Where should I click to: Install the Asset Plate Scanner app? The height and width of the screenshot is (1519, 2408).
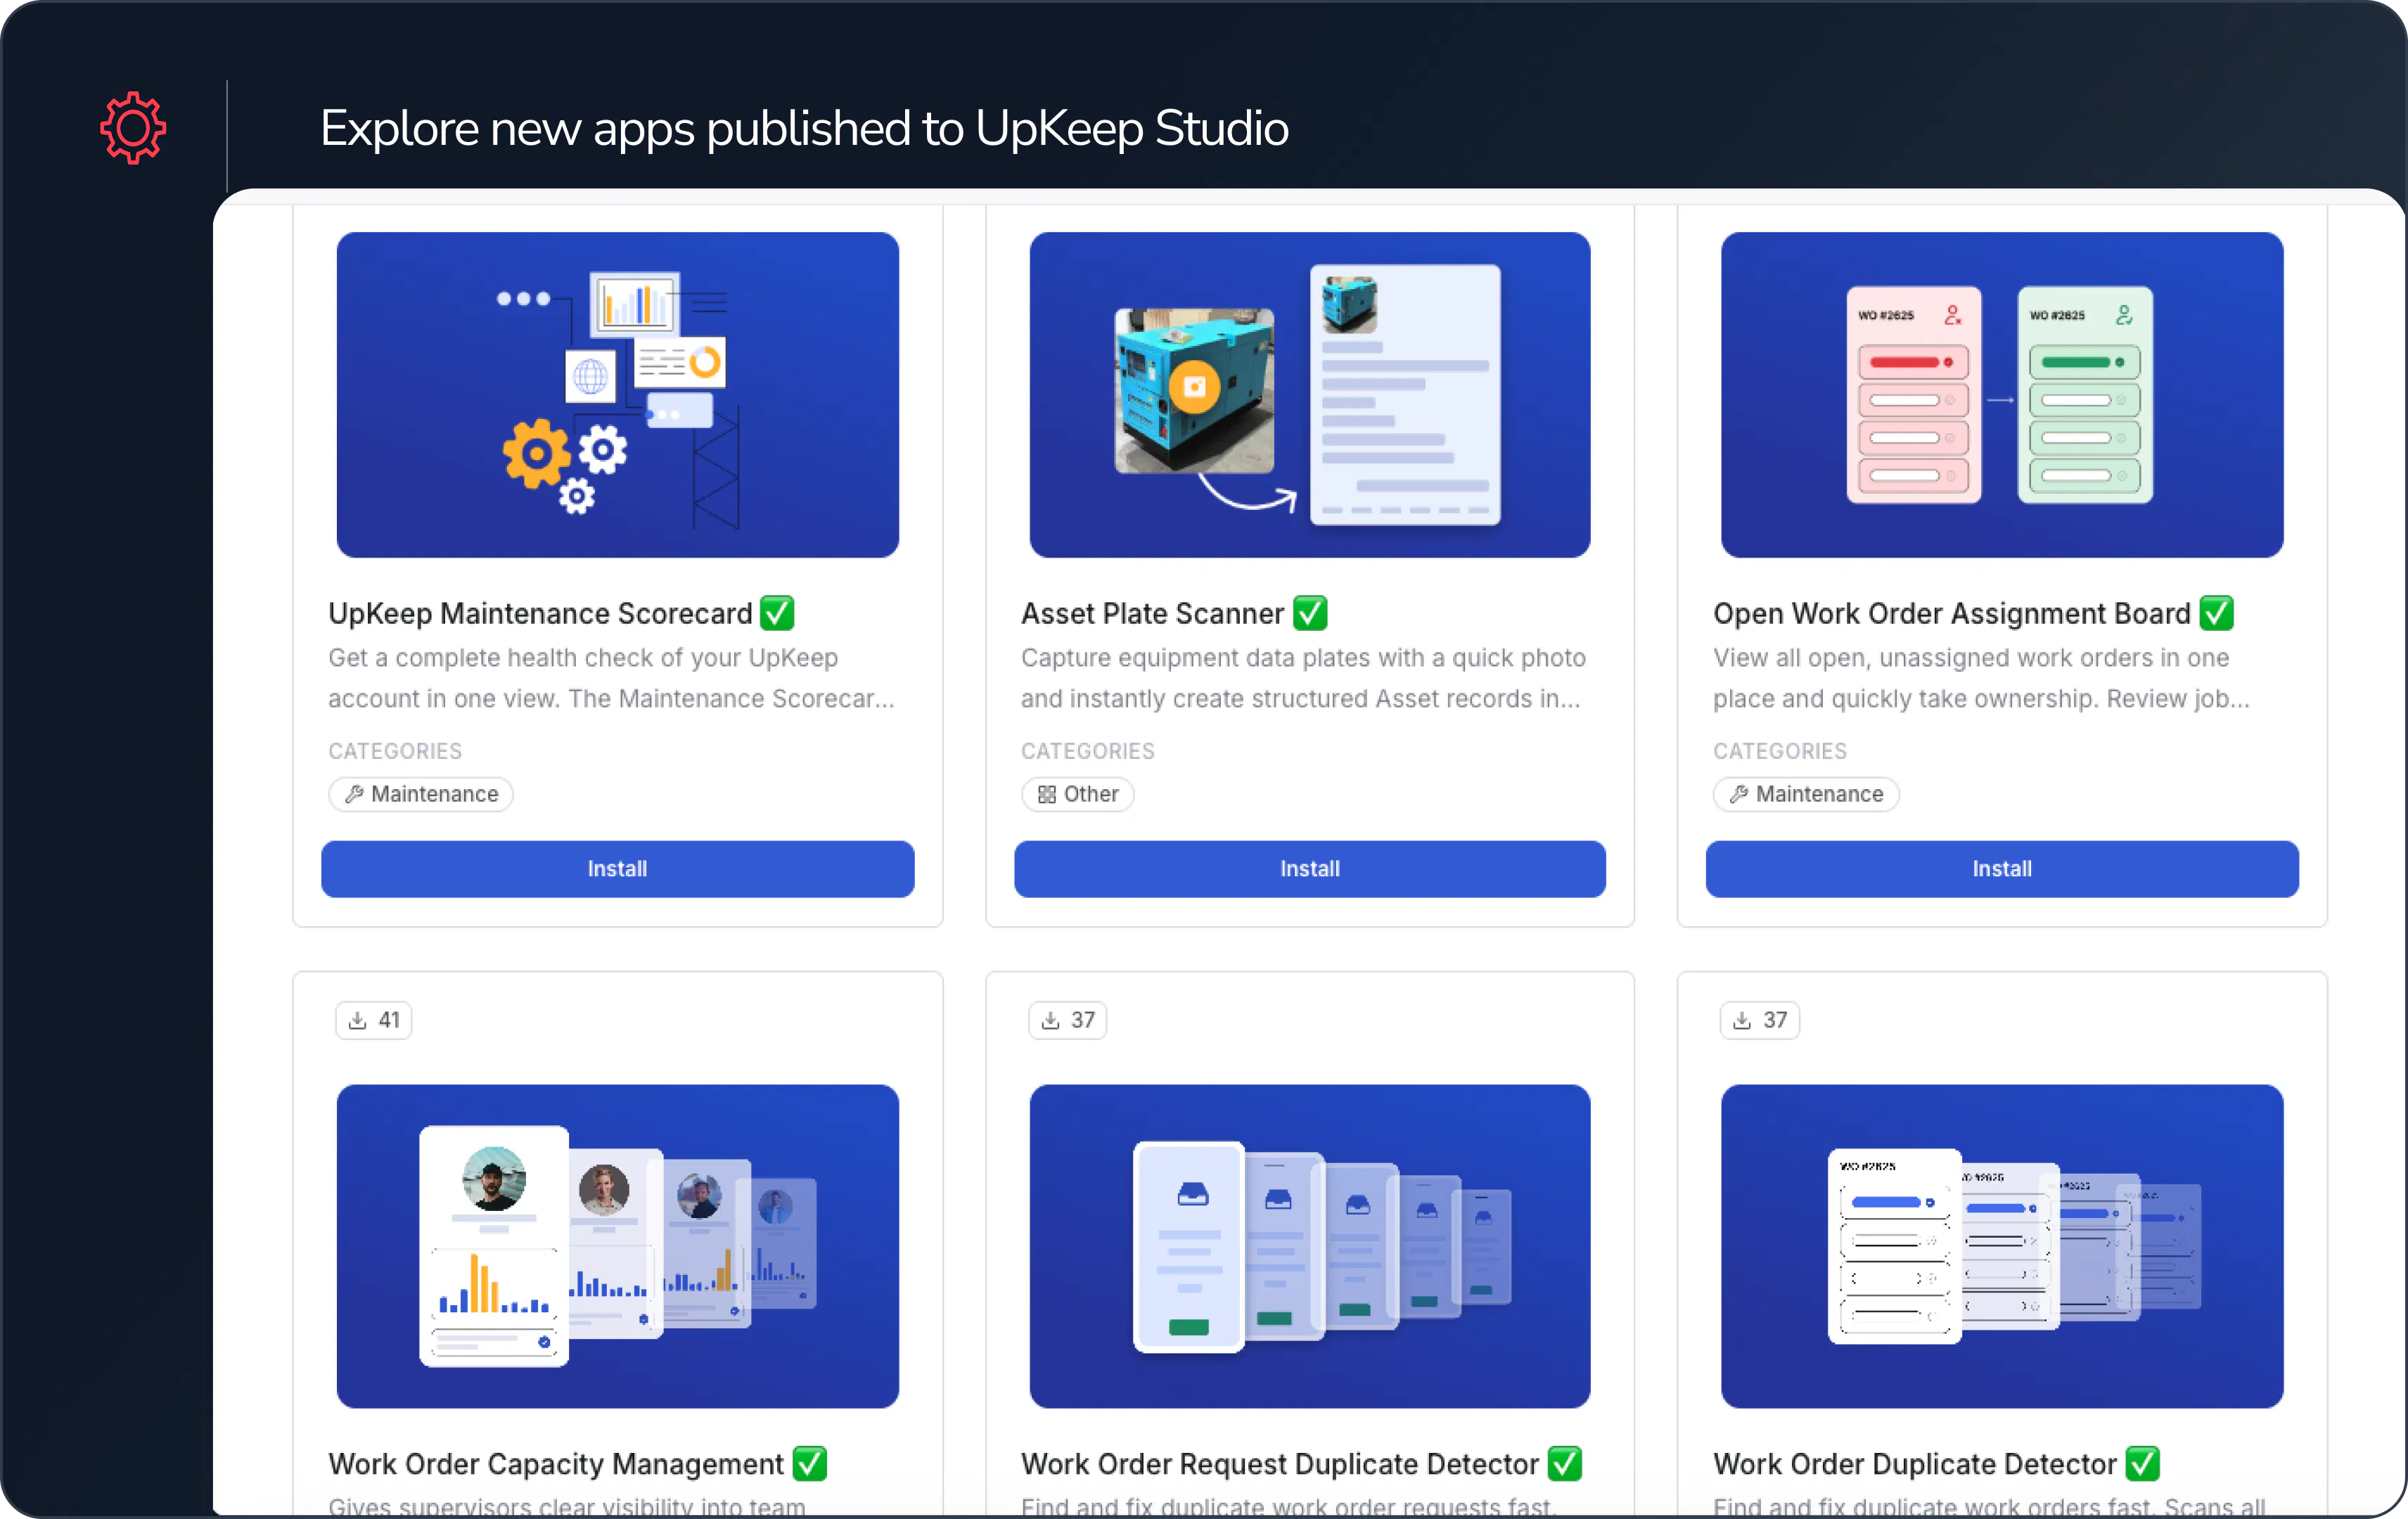(1309, 868)
